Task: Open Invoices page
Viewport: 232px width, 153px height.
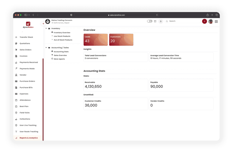Action: (x=23, y=56)
